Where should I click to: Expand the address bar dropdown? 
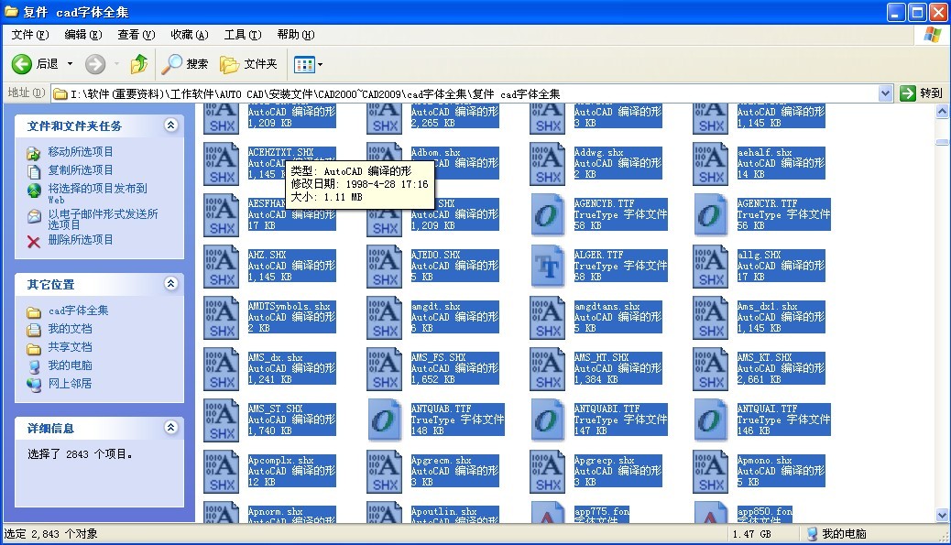click(886, 93)
